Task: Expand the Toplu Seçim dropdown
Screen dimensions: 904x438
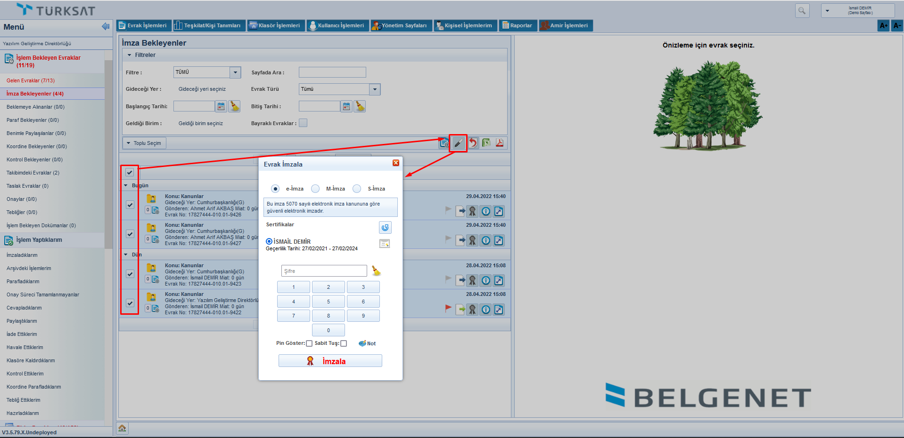Action: [144, 143]
